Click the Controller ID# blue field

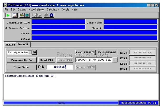[58, 22]
